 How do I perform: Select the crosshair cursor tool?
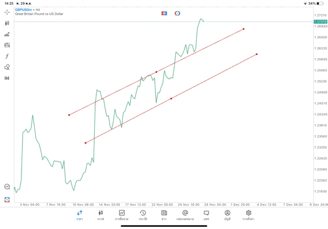pyautogui.click(x=7, y=12)
